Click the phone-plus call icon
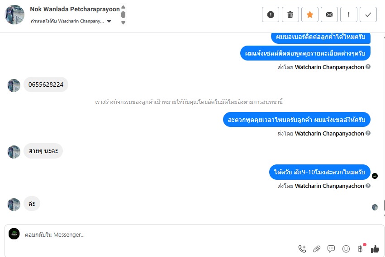The image size is (385, 257). (x=302, y=249)
